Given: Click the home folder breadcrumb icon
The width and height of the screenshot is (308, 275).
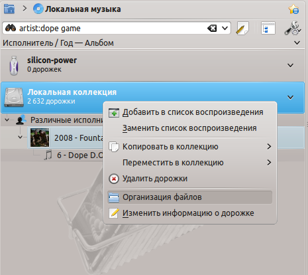Looking at the screenshot, I should [x=9, y=9].
